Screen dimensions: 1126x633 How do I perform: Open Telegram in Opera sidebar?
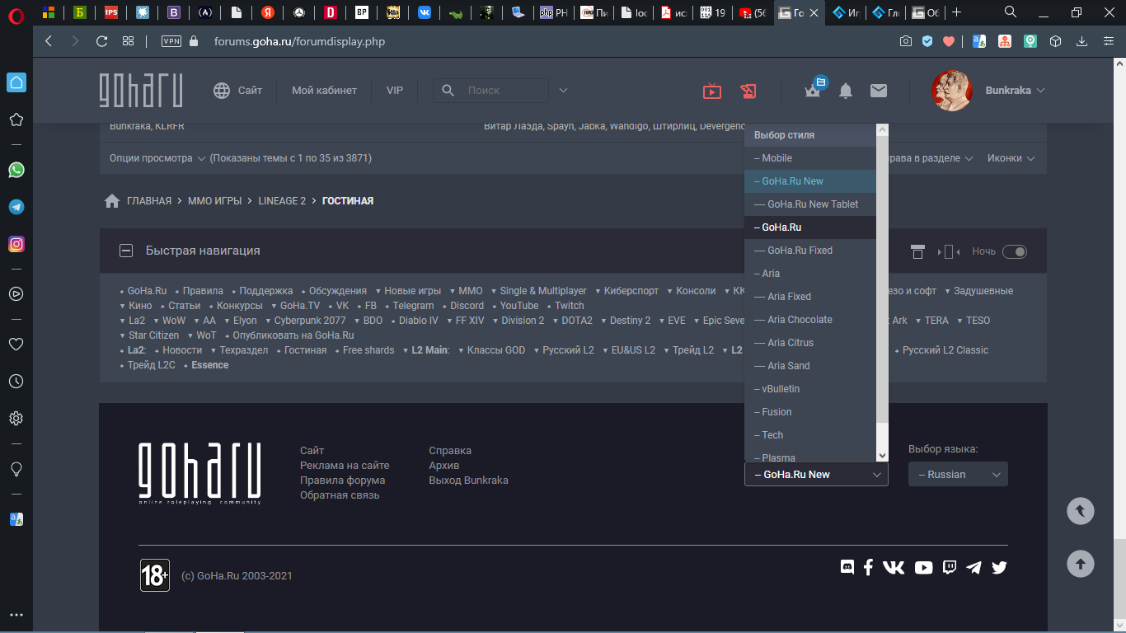[x=16, y=207]
